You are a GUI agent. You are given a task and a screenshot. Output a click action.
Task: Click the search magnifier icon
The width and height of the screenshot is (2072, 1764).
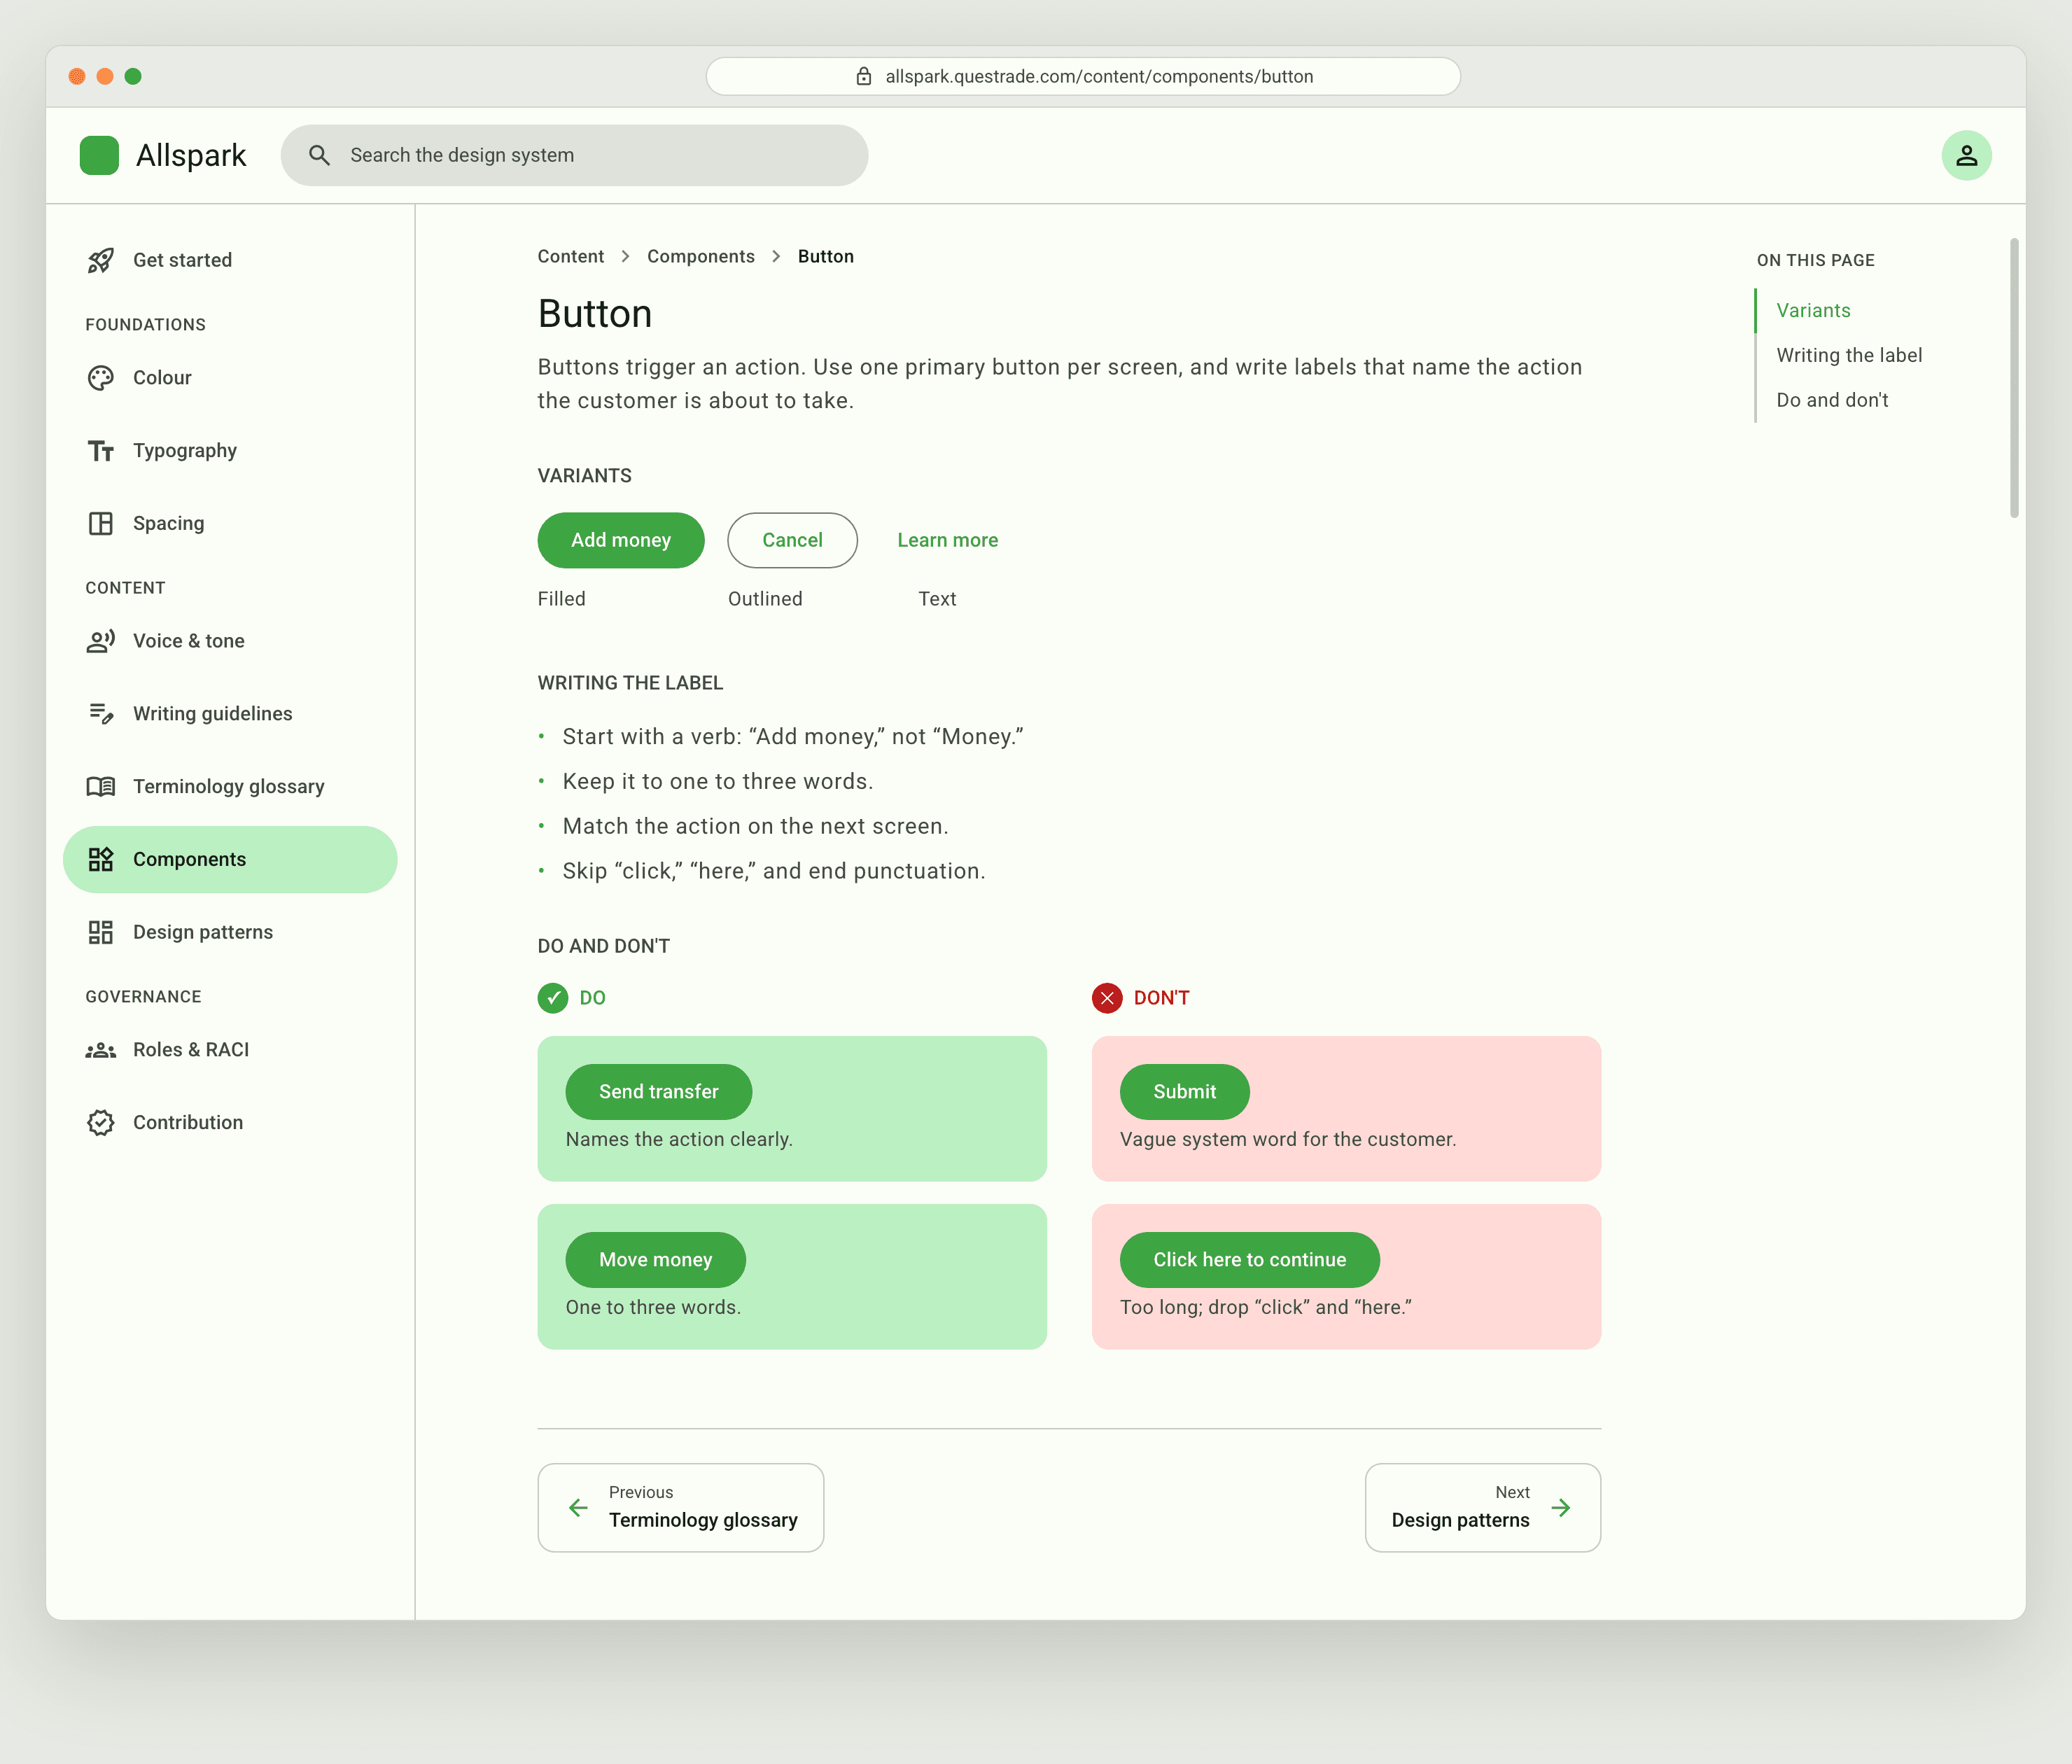point(319,155)
